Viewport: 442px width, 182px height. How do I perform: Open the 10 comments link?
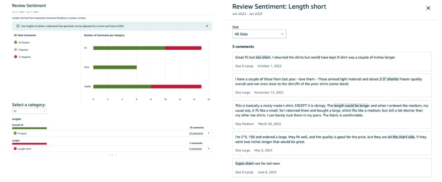(x=196, y=133)
